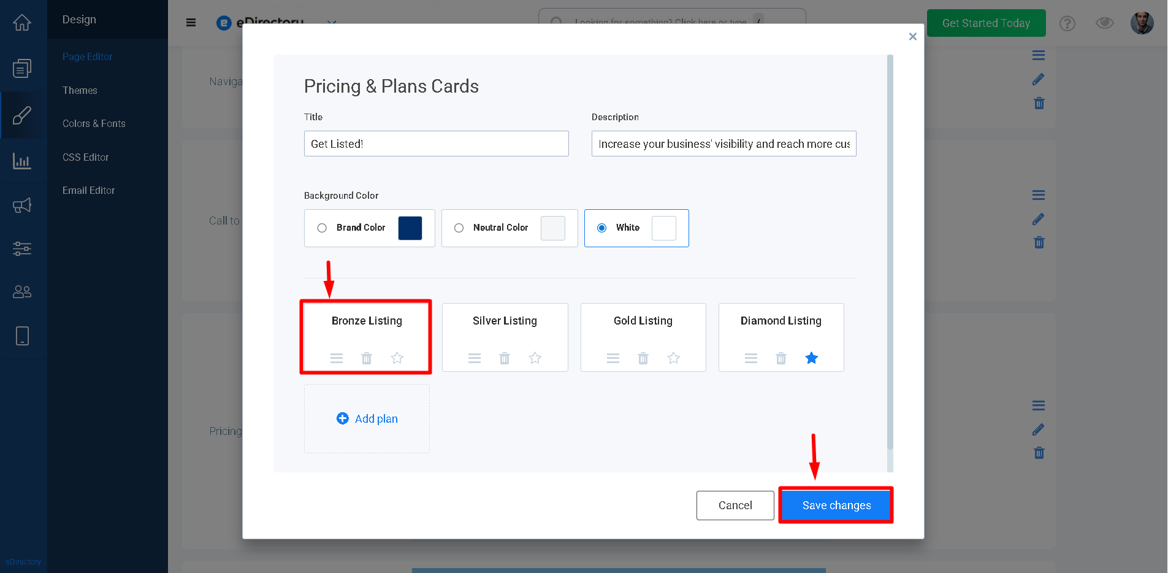Click Get Started Today button

(x=986, y=23)
